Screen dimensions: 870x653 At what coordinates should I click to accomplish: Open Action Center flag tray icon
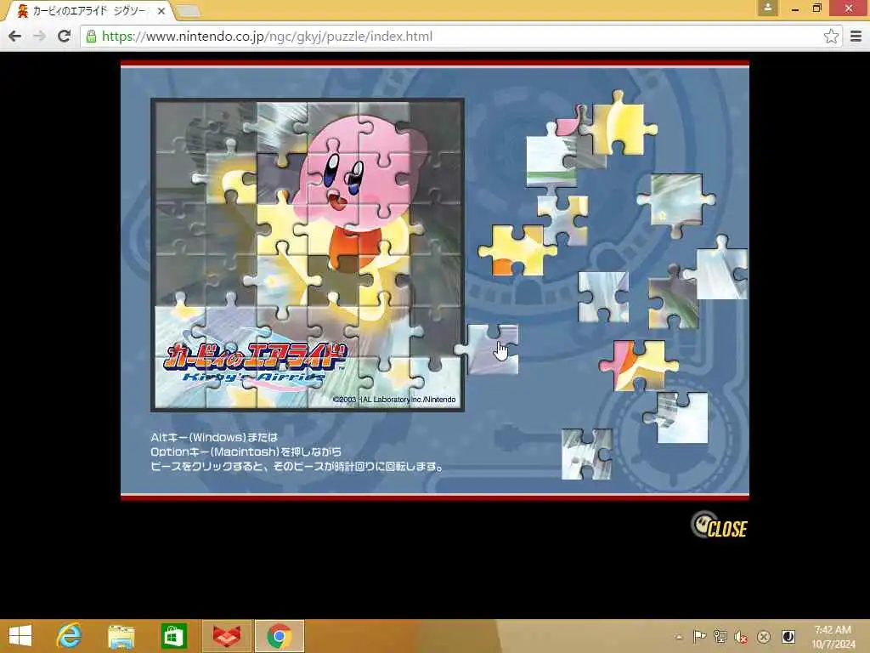pos(699,636)
